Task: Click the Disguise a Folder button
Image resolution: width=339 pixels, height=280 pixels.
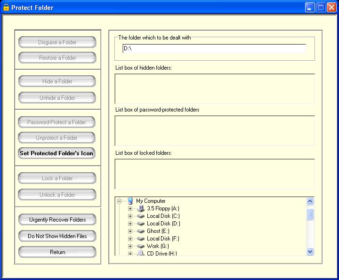Action: [x=57, y=42]
